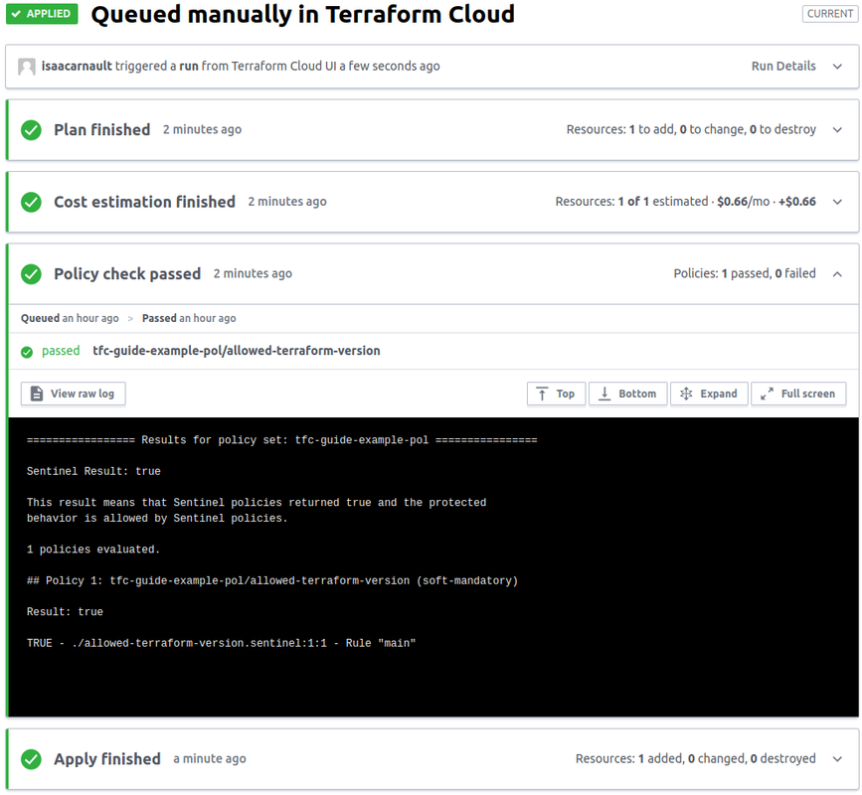This screenshot has height=795, width=862.
Task: Collapse the Policy check passed section
Action: coord(837,274)
